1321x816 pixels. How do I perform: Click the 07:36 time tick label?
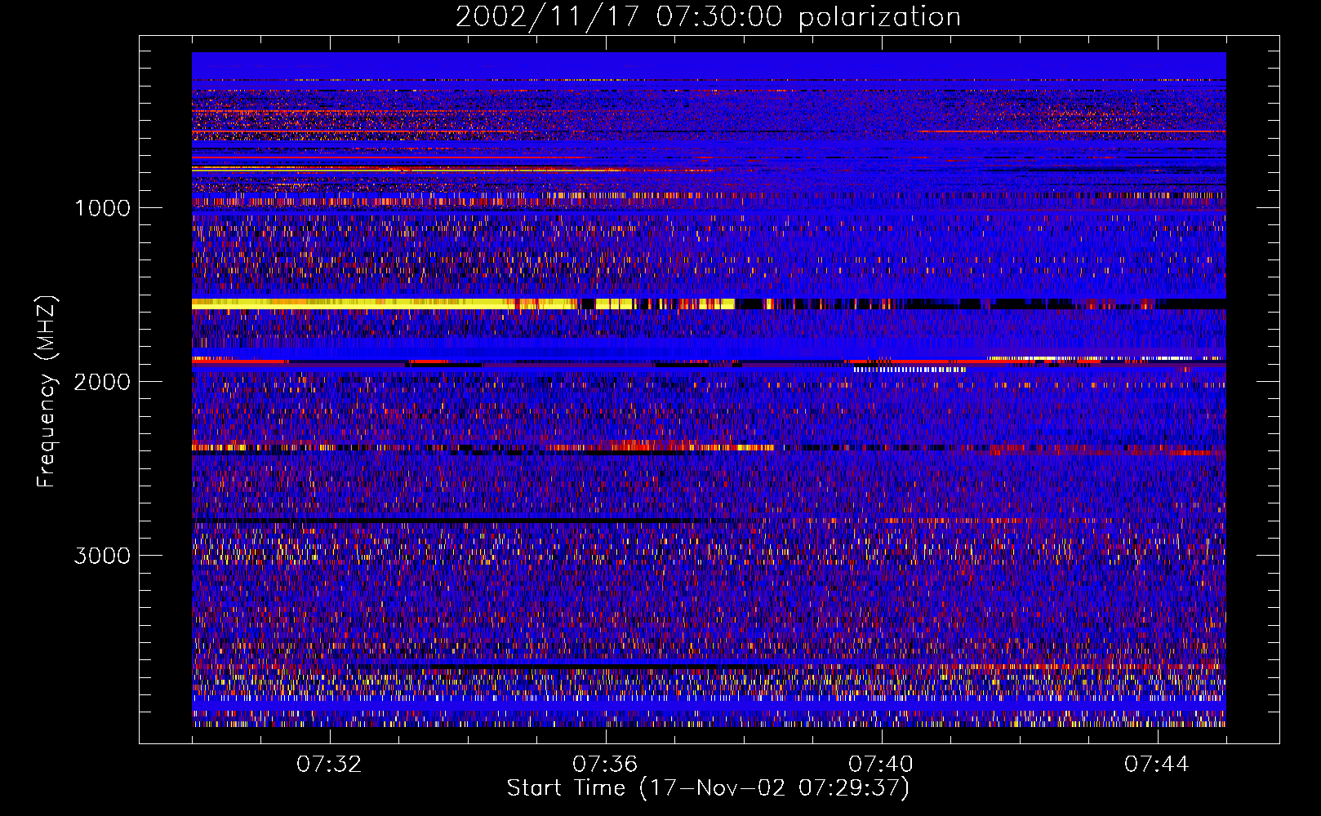[x=605, y=765]
